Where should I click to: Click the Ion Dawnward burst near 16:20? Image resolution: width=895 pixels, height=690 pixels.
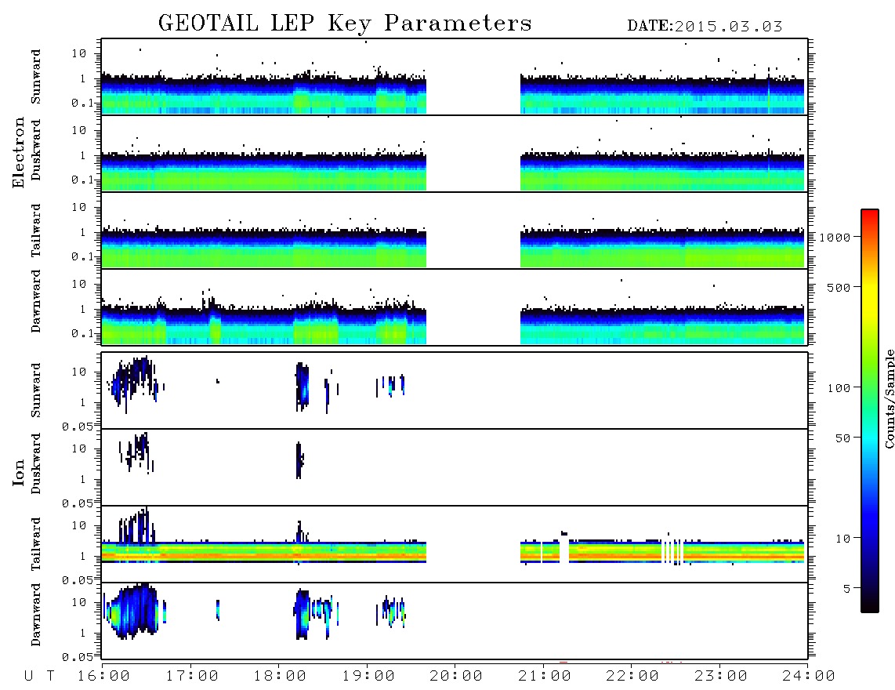(132, 611)
